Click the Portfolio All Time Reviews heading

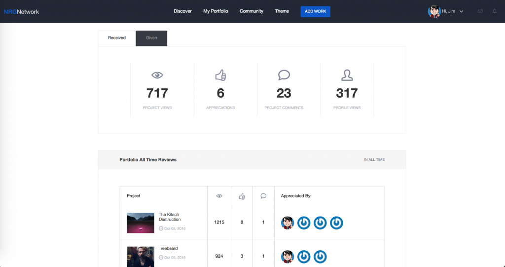click(x=148, y=159)
